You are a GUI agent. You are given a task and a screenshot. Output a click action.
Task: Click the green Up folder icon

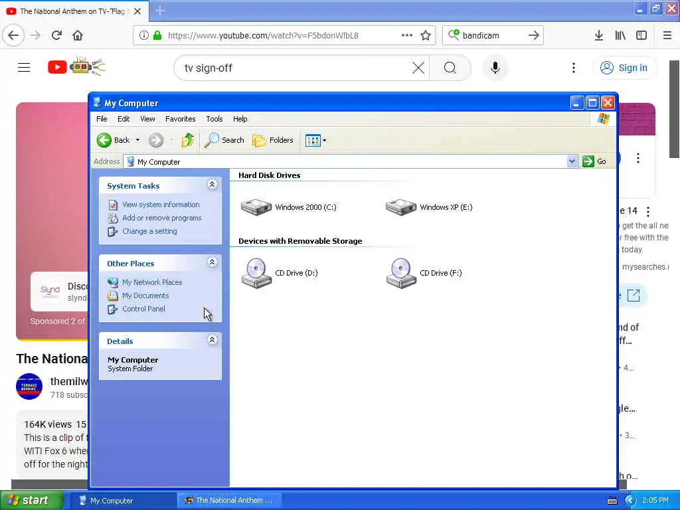[188, 140]
